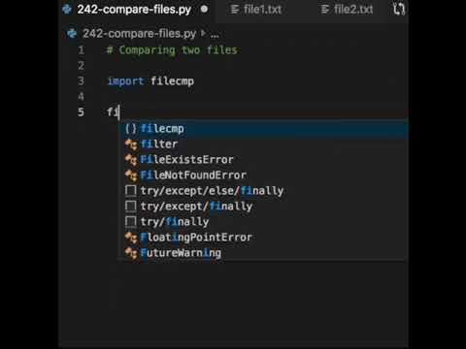Click the snippet icon beside try/except/else/finally

[x=131, y=191]
